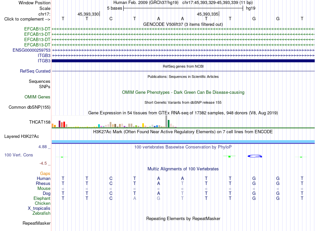
Task: Click the OMIM Gene Phenotypes title
Action: 183,92
